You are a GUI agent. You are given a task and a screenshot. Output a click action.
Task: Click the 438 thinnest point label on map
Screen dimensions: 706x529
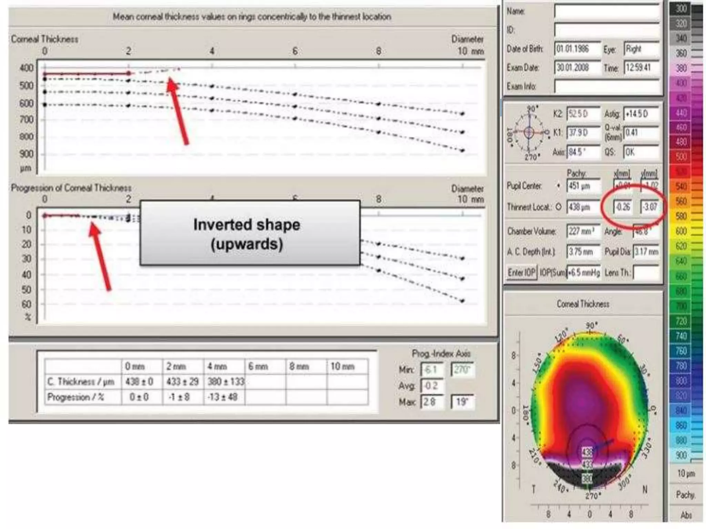587,452
